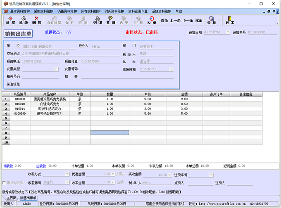
Task: Click the 列印 (Print) toolbar icon
Action: click(x=98, y=20)
